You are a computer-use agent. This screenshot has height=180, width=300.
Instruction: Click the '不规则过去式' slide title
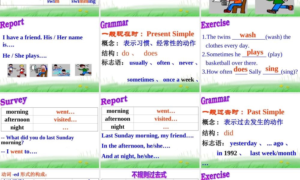[149, 175]
